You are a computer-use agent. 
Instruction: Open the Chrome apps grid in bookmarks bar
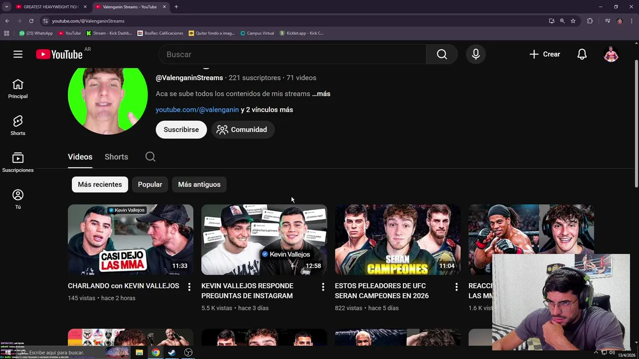(6, 33)
